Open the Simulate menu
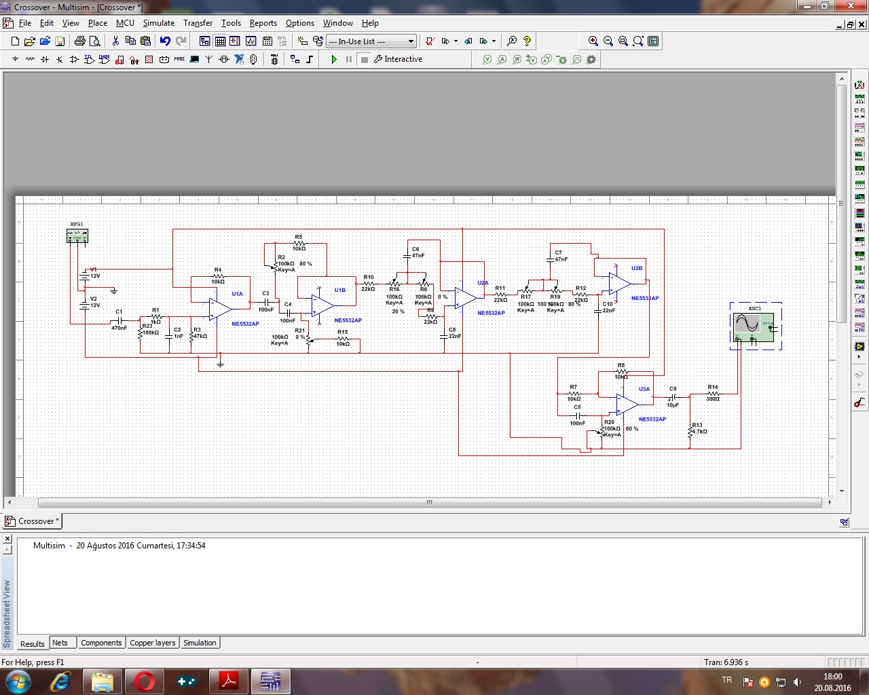The width and height of the screenshot is (869, 695). click(158, 23)
